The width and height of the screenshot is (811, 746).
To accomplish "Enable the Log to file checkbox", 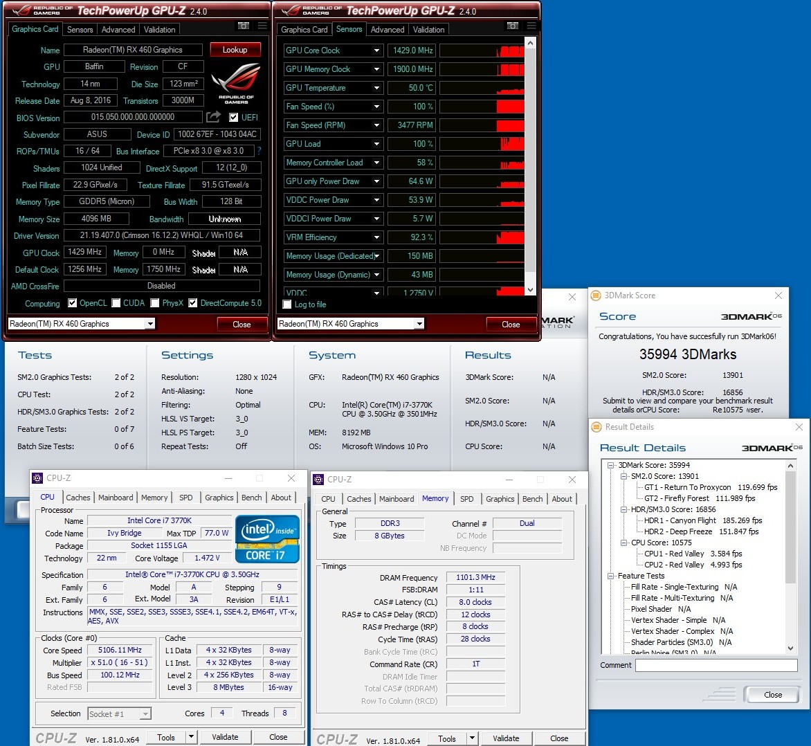I will click(x=287, y=304).
